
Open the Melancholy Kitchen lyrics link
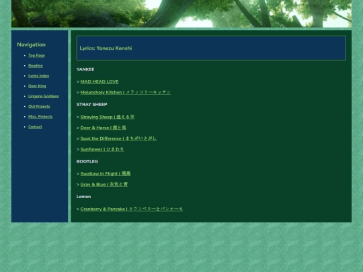(126, 92)
